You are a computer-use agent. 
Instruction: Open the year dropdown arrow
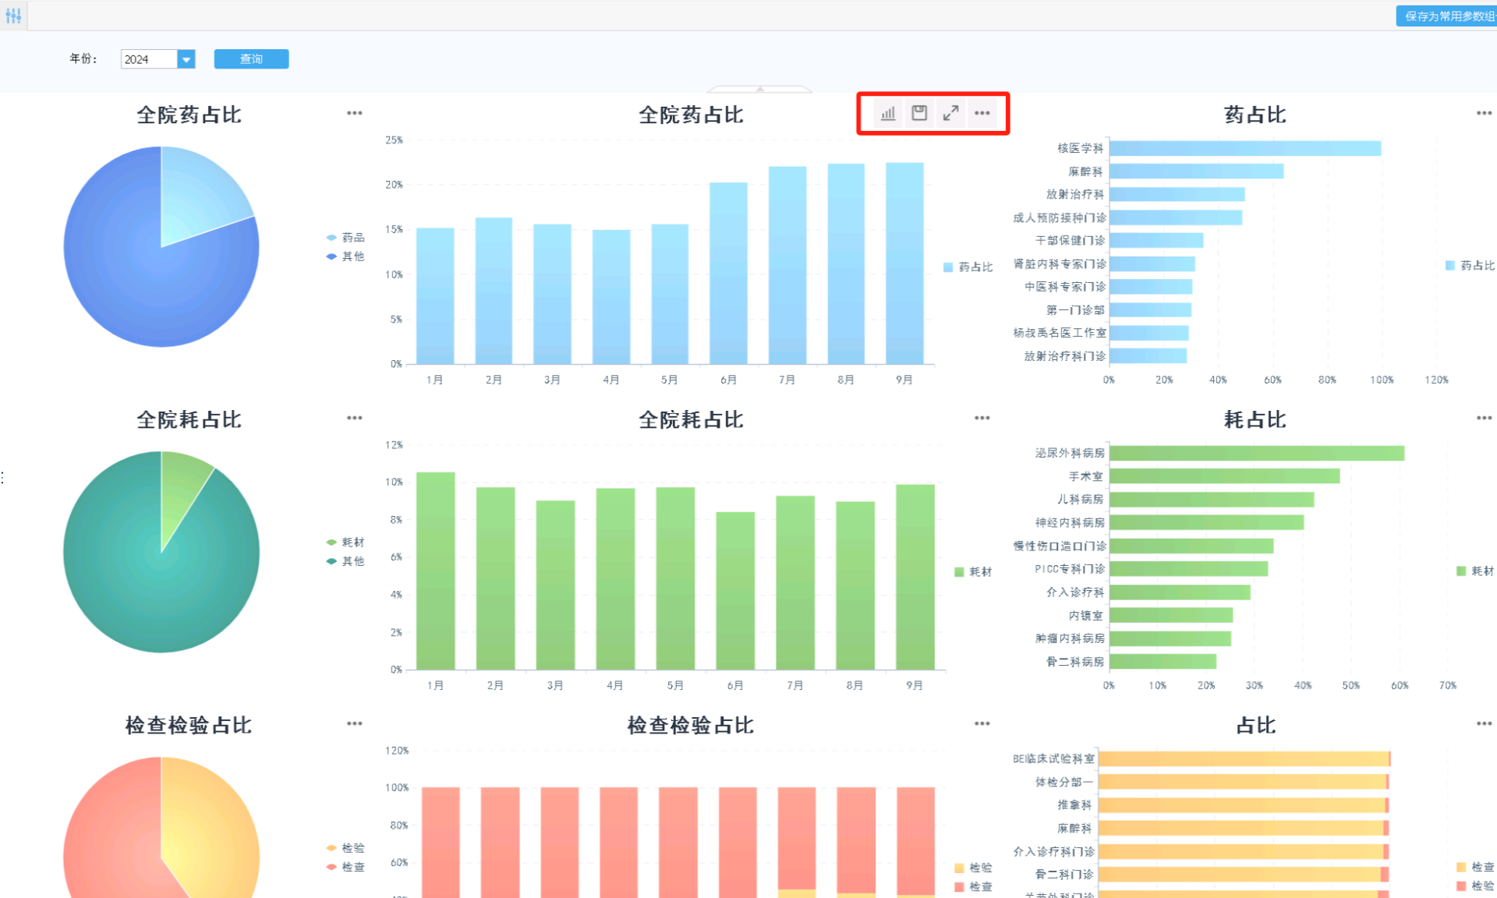[186, 59]
